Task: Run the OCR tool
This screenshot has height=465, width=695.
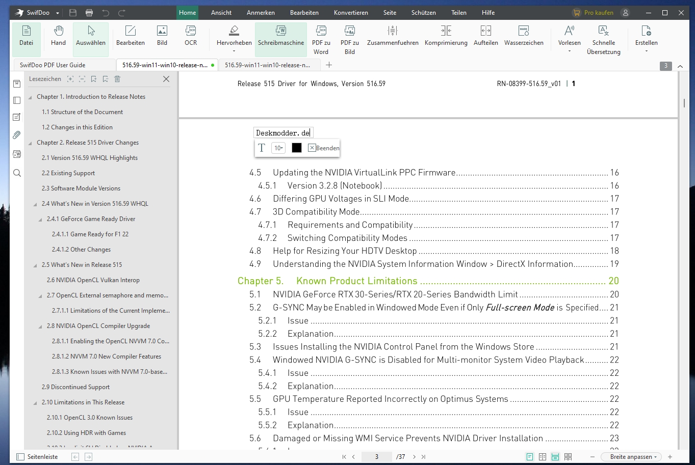Action: coord(191,36)
